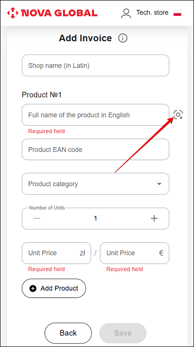This screenshot has height=347, width=194.
Task: Click the Number of Units value 1
Action: (x=96, y=218)
